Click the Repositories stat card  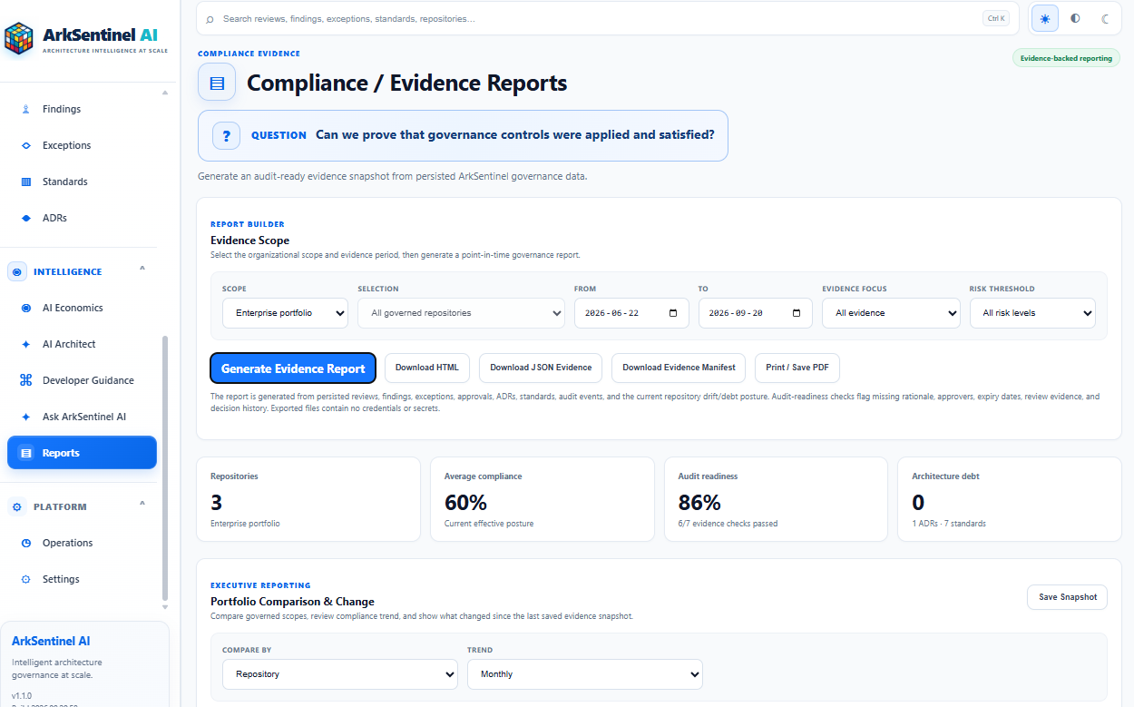click(308, 499)
